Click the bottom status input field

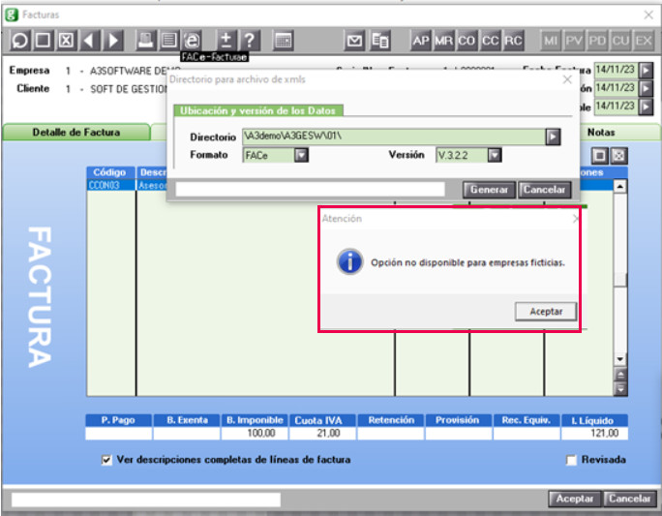(x=145, y=500)
